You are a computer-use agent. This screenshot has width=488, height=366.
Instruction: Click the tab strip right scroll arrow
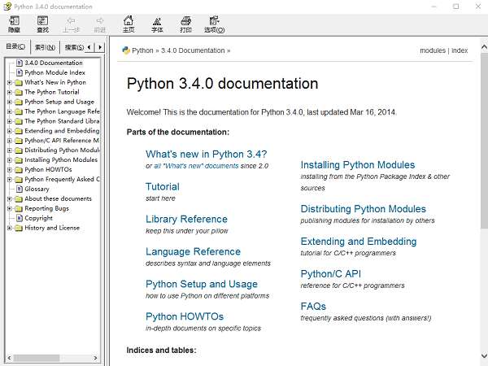[100, 47]
